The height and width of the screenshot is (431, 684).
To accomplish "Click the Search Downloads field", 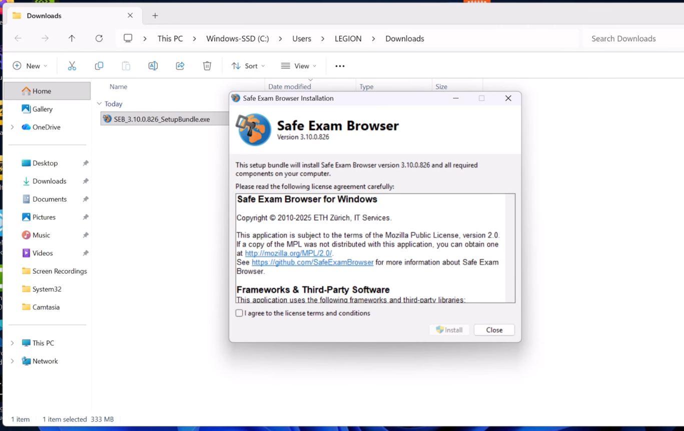I will 633,38.
